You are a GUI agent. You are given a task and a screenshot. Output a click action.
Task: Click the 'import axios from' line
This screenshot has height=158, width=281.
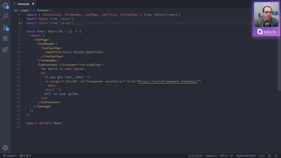pyautogui.click(x=50, y=23)
